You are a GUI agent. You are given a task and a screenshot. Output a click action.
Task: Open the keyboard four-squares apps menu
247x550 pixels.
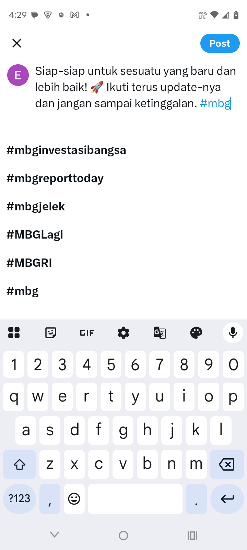[14, 333]
